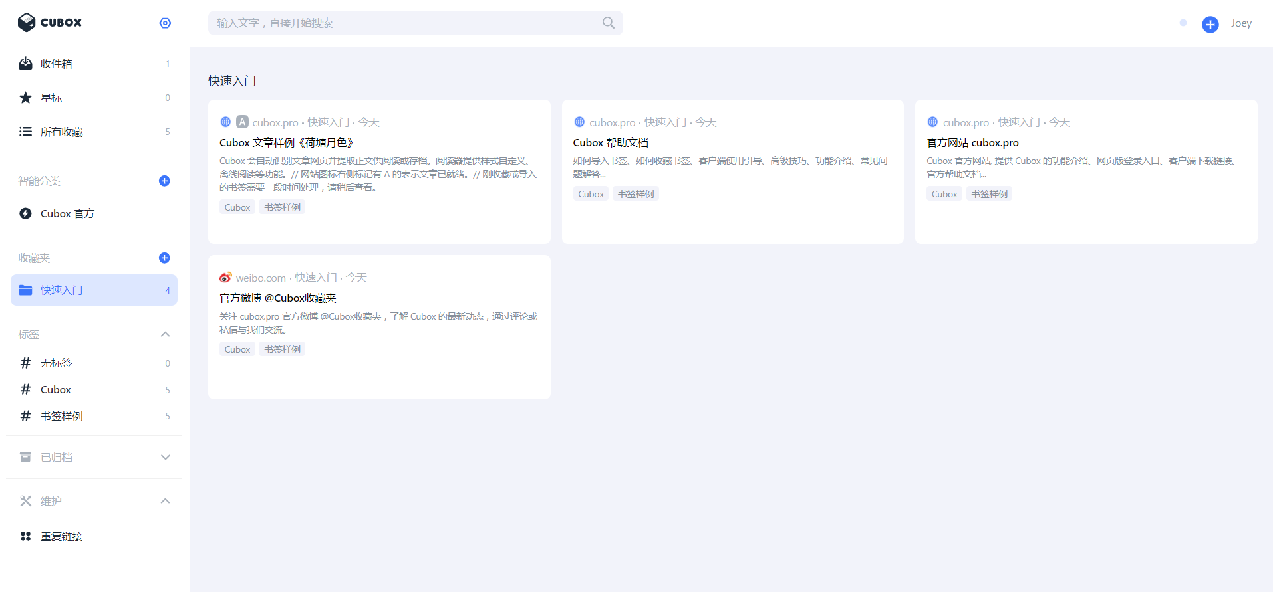Click the hash icon next to 书签样例
Screen dimensions: 1273x592
coord(25,416)
